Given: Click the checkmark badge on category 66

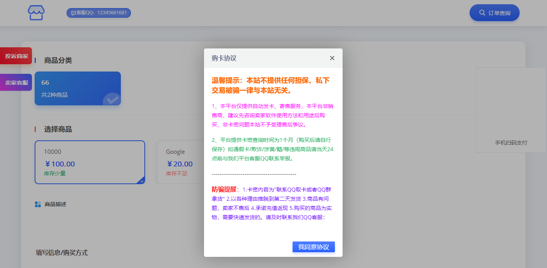Looking at the screenshot, I should click(112, 100).
